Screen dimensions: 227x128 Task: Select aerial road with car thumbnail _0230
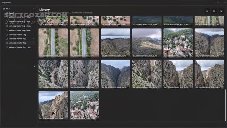click(53, 43)
